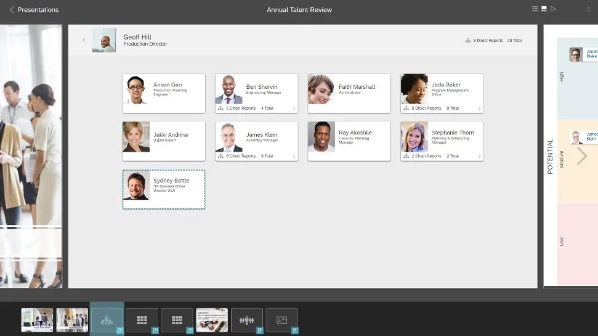Expand Ben Shervin's reports chevron
598x336 pixels.
pyautogui.click(x=294, y=109)
